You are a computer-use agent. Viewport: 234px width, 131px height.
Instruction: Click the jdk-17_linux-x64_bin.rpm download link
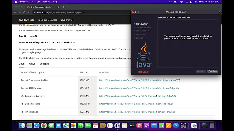tap(132, 112)
